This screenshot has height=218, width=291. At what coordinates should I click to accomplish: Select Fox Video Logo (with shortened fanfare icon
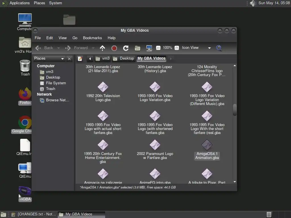[155, 116]
